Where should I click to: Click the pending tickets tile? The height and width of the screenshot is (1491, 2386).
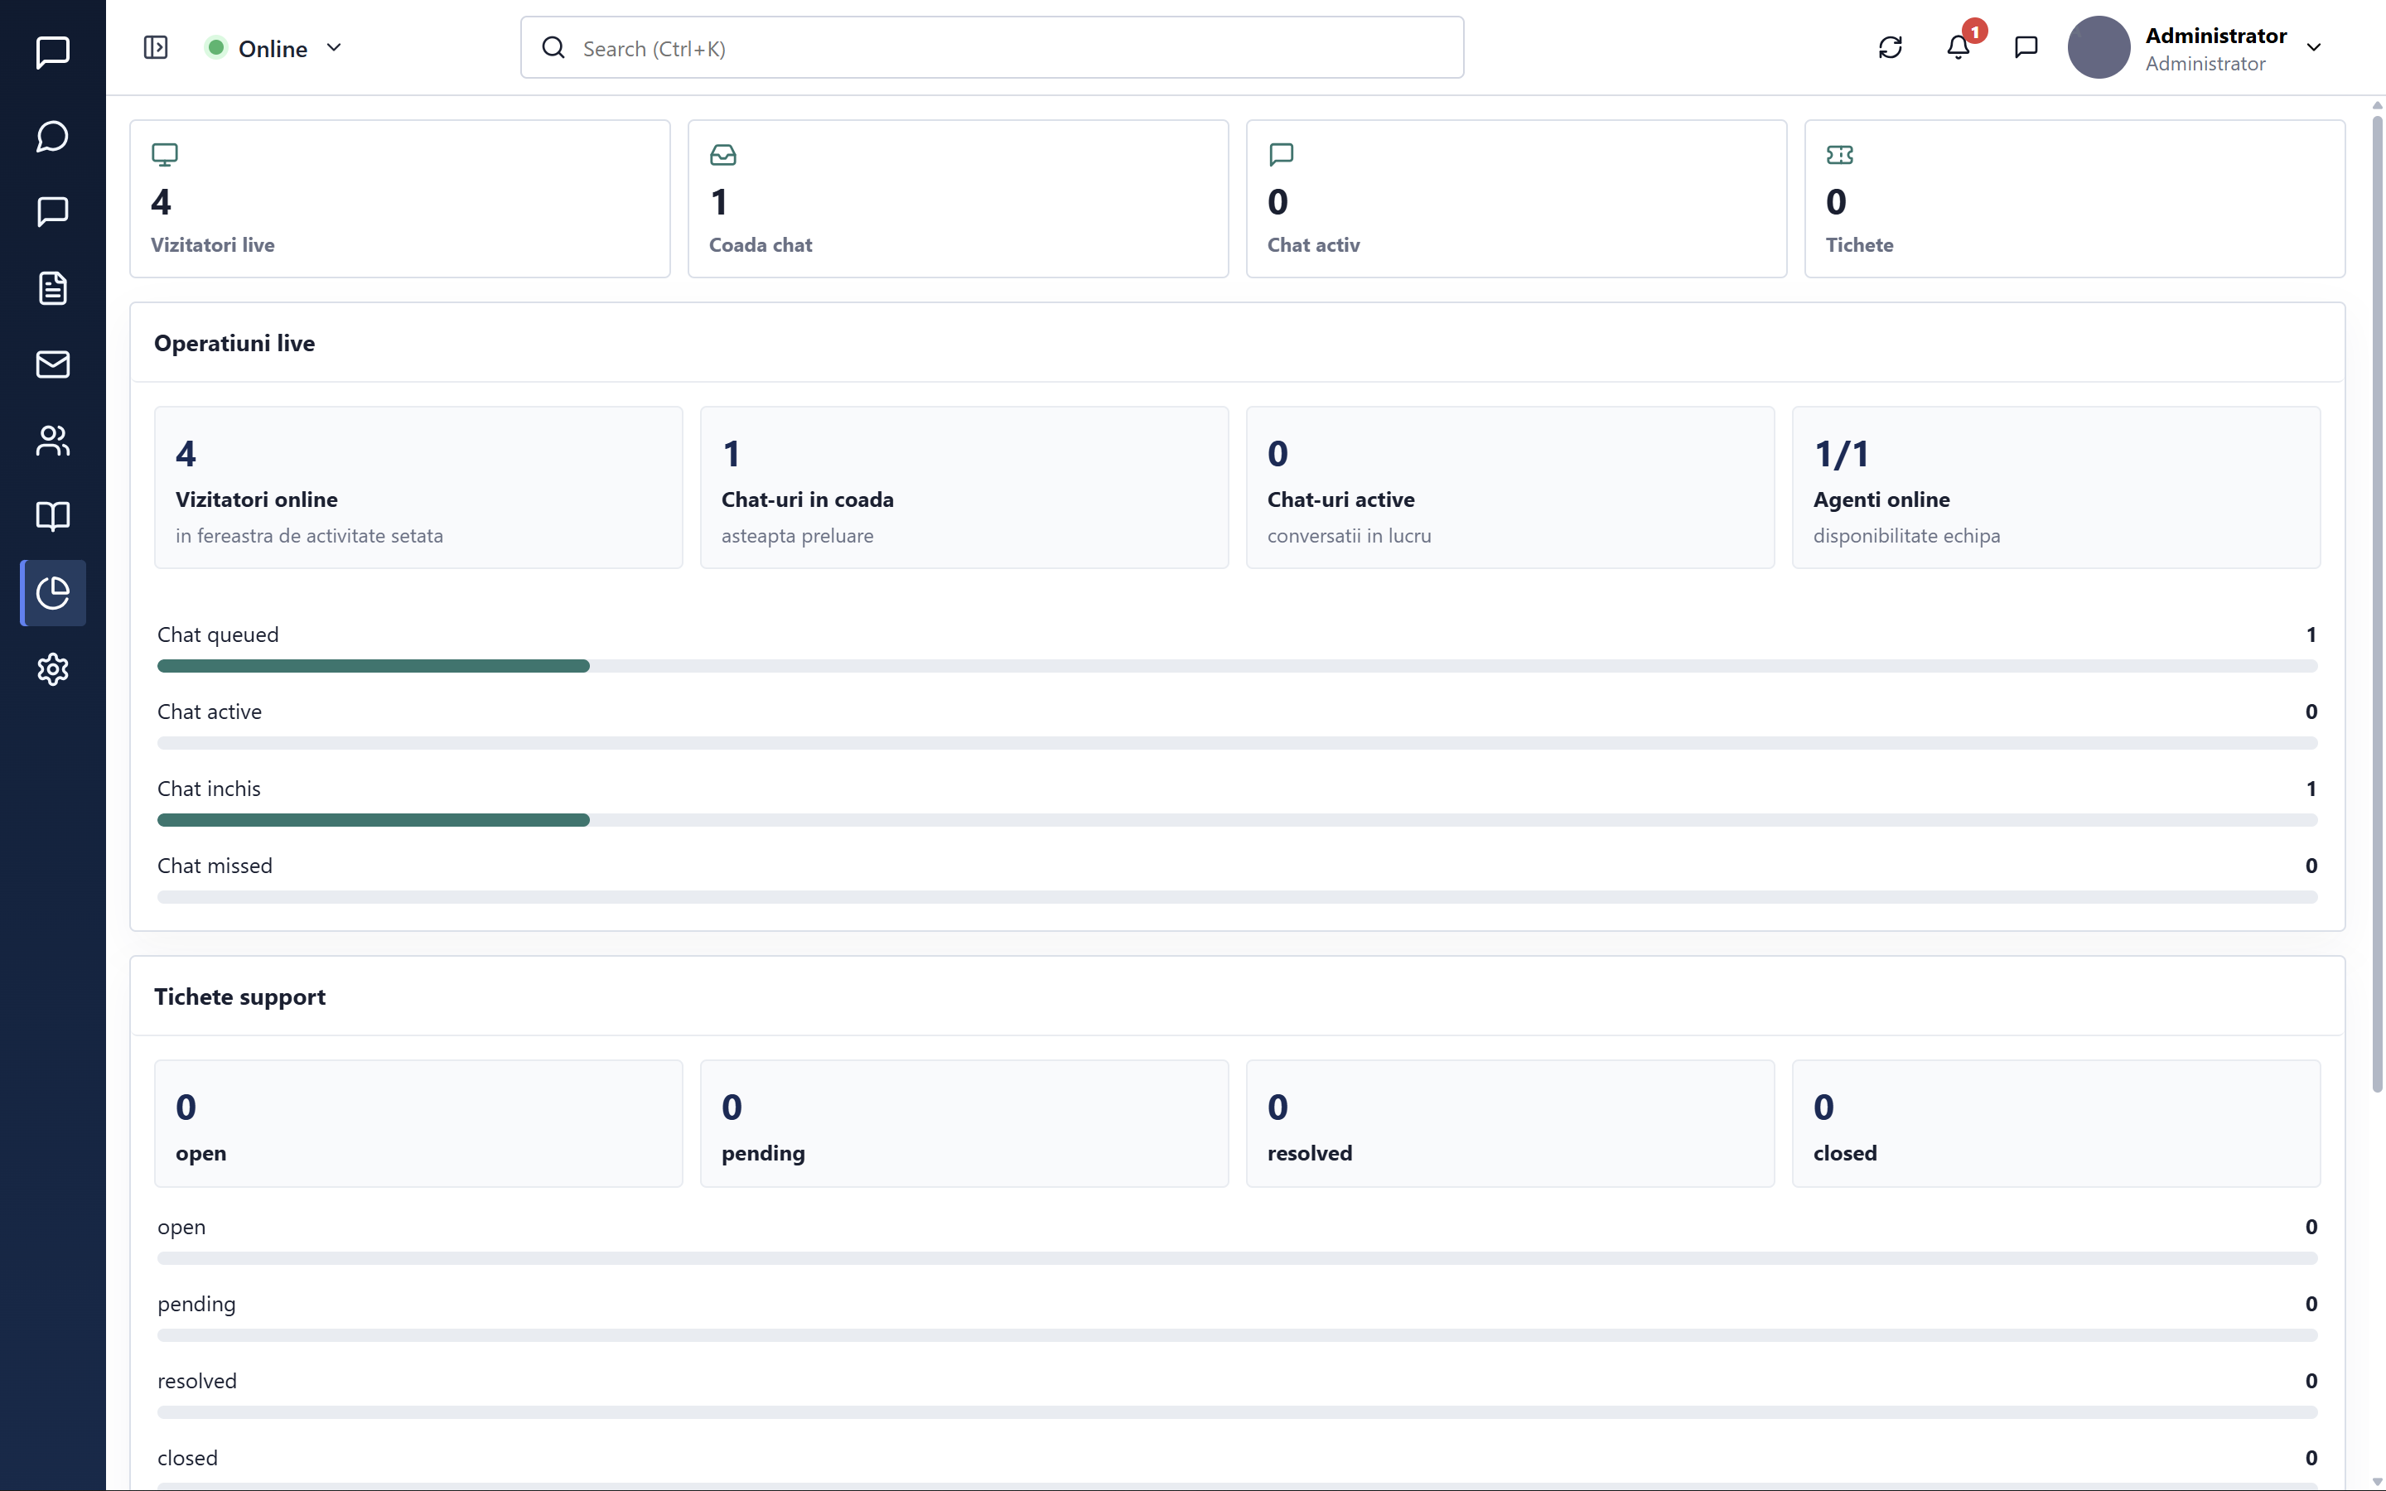pos(964,1123)
